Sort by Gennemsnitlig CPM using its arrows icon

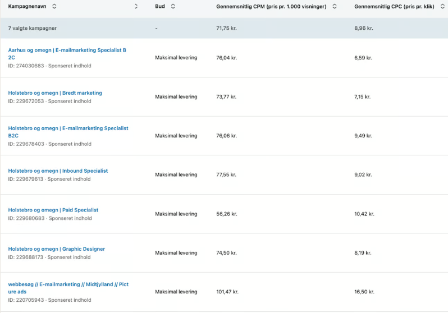[335, 7]
